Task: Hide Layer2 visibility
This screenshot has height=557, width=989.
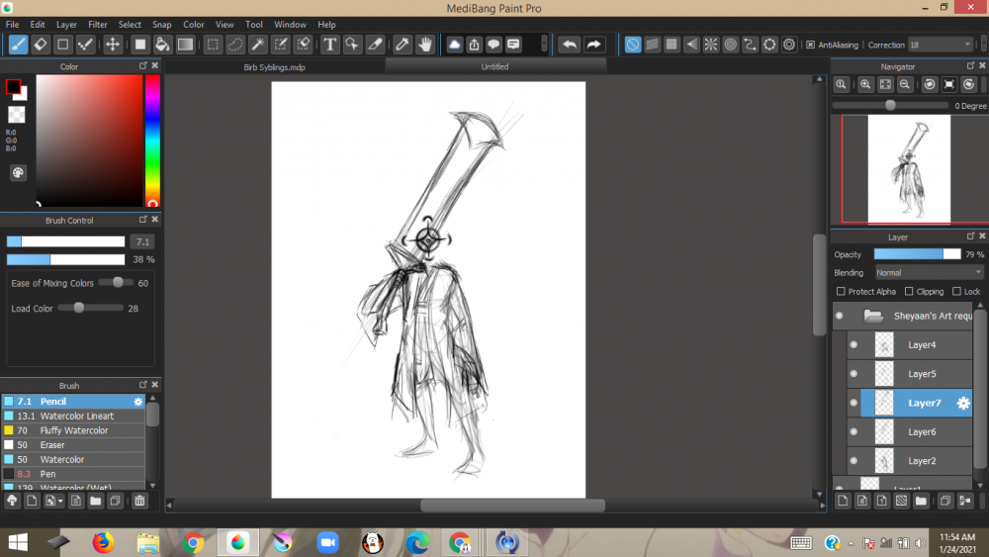Action: [854, 461]
